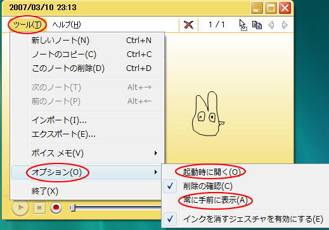Toggle 常に手前に表示(A) option
Viewport: 329px width, 230px height.
245,200
